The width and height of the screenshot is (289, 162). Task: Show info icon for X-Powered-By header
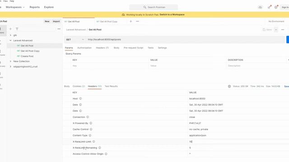(x=91, y=123)
